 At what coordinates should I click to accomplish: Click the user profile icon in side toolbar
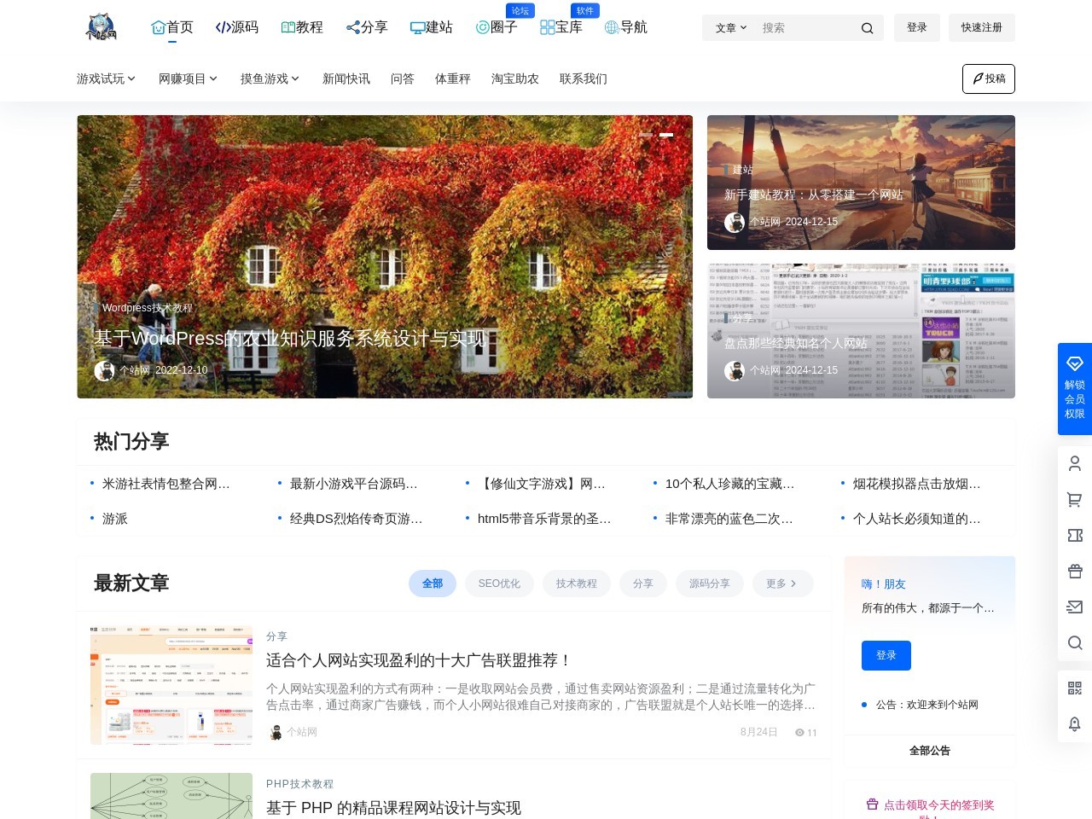1075,463
